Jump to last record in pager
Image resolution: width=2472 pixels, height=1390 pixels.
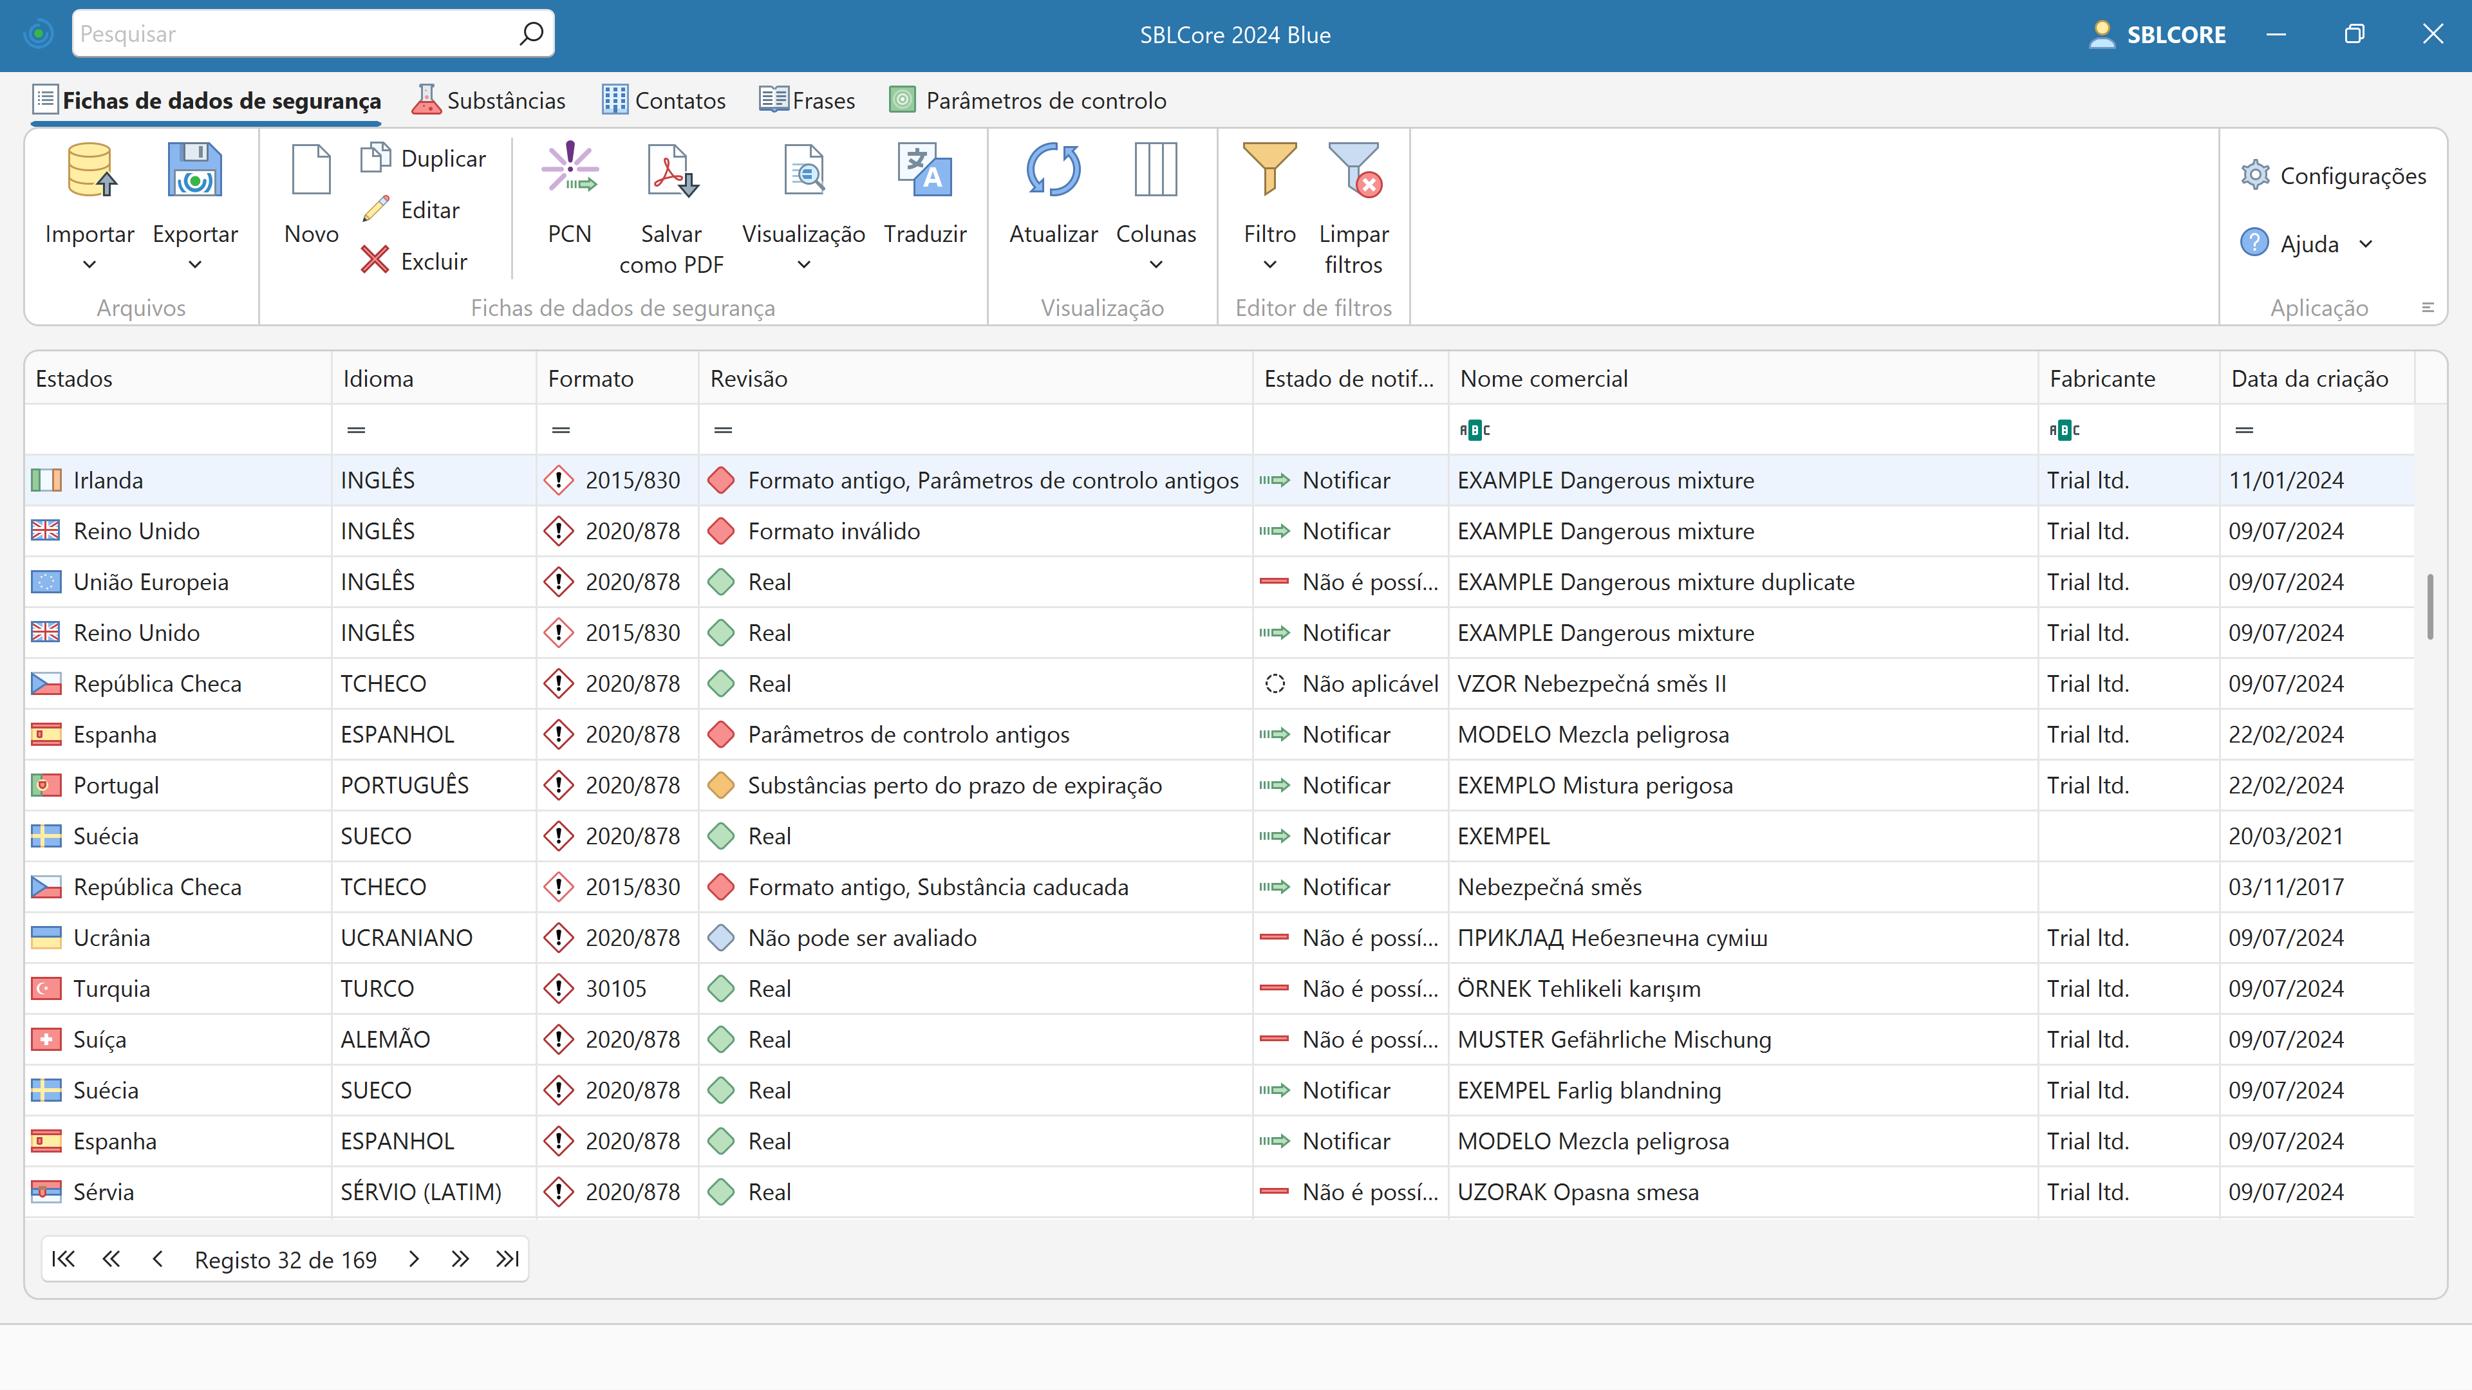(507, 1259)
